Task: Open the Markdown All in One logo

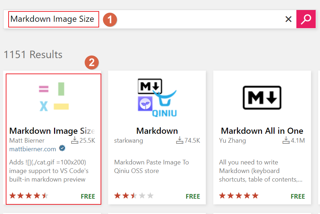Action: point(262,98)
